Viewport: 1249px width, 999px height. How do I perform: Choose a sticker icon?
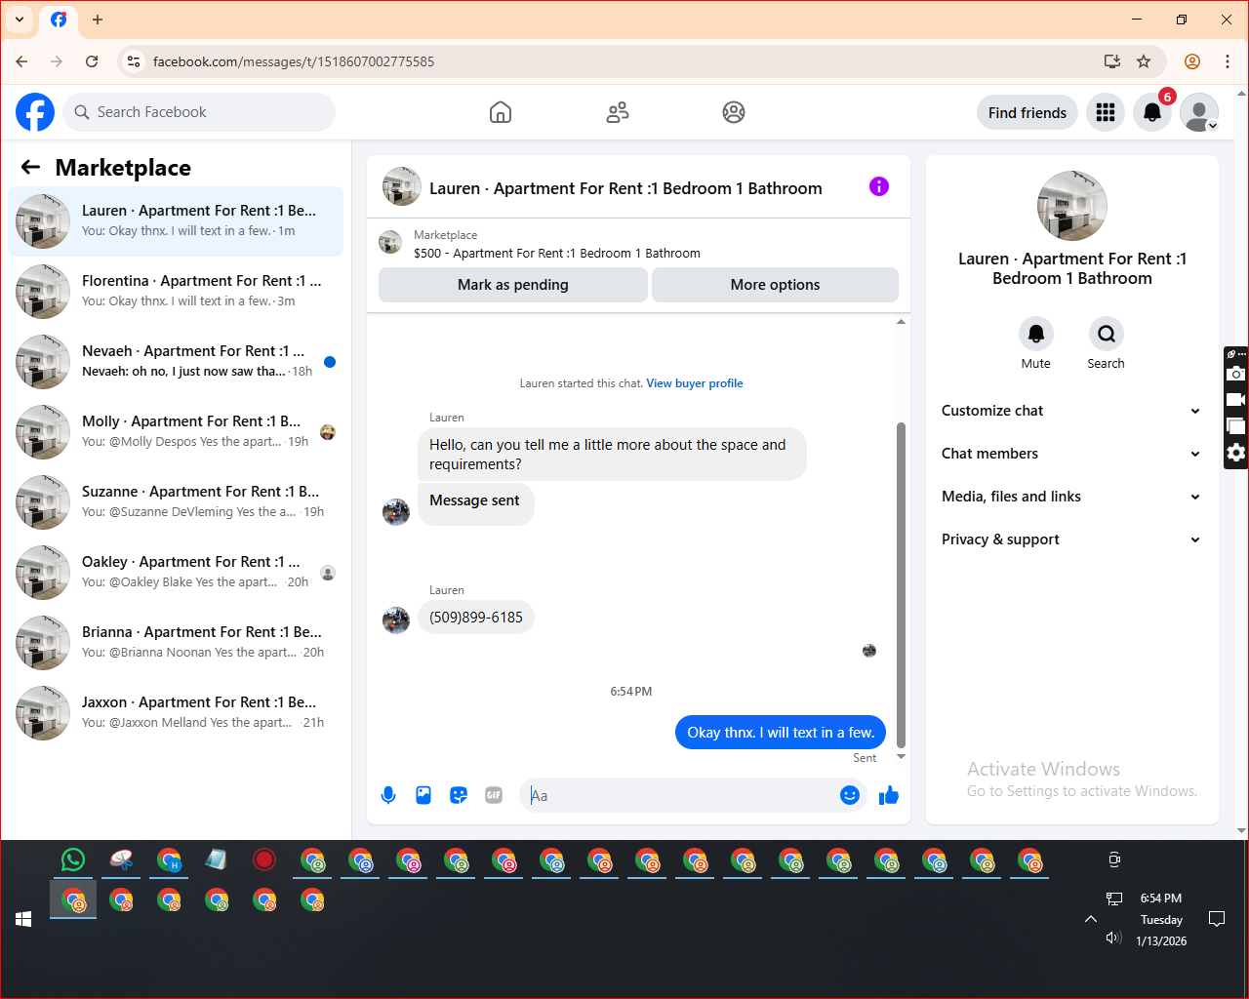coord(459,795)
